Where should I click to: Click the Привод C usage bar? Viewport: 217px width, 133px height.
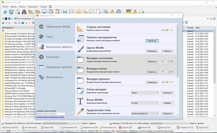tap(169, 123)
